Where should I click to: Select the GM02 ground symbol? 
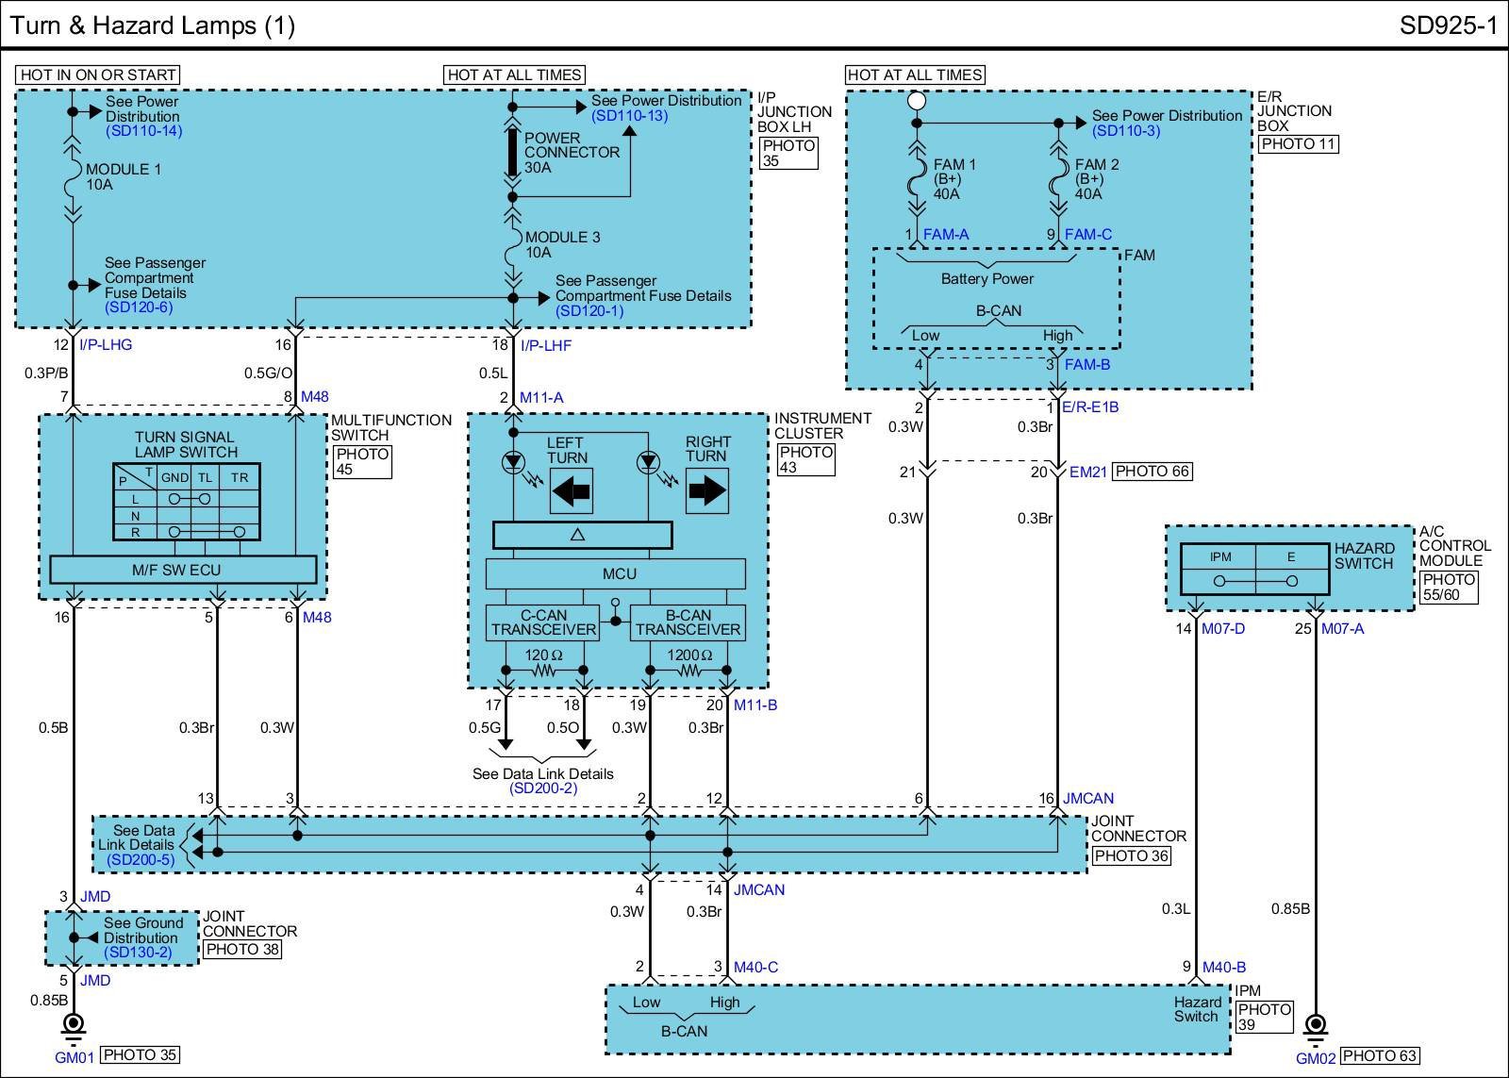coord(1315,1026)
